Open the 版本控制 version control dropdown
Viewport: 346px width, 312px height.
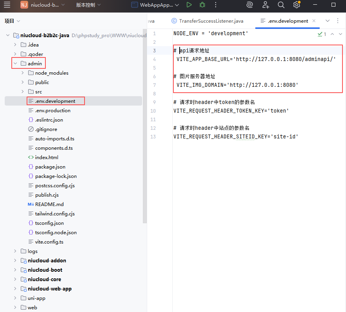tap(88, 5)
